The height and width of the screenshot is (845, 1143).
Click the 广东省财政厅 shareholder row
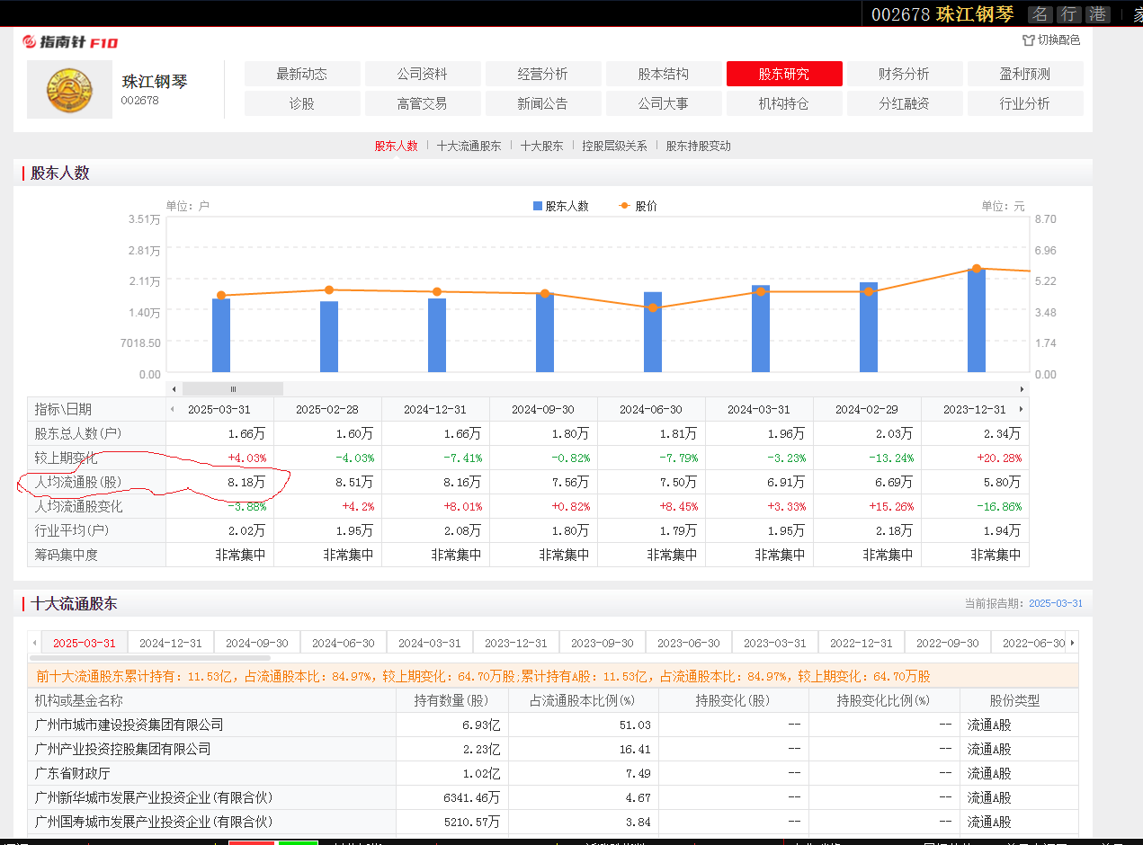[553, 773]
